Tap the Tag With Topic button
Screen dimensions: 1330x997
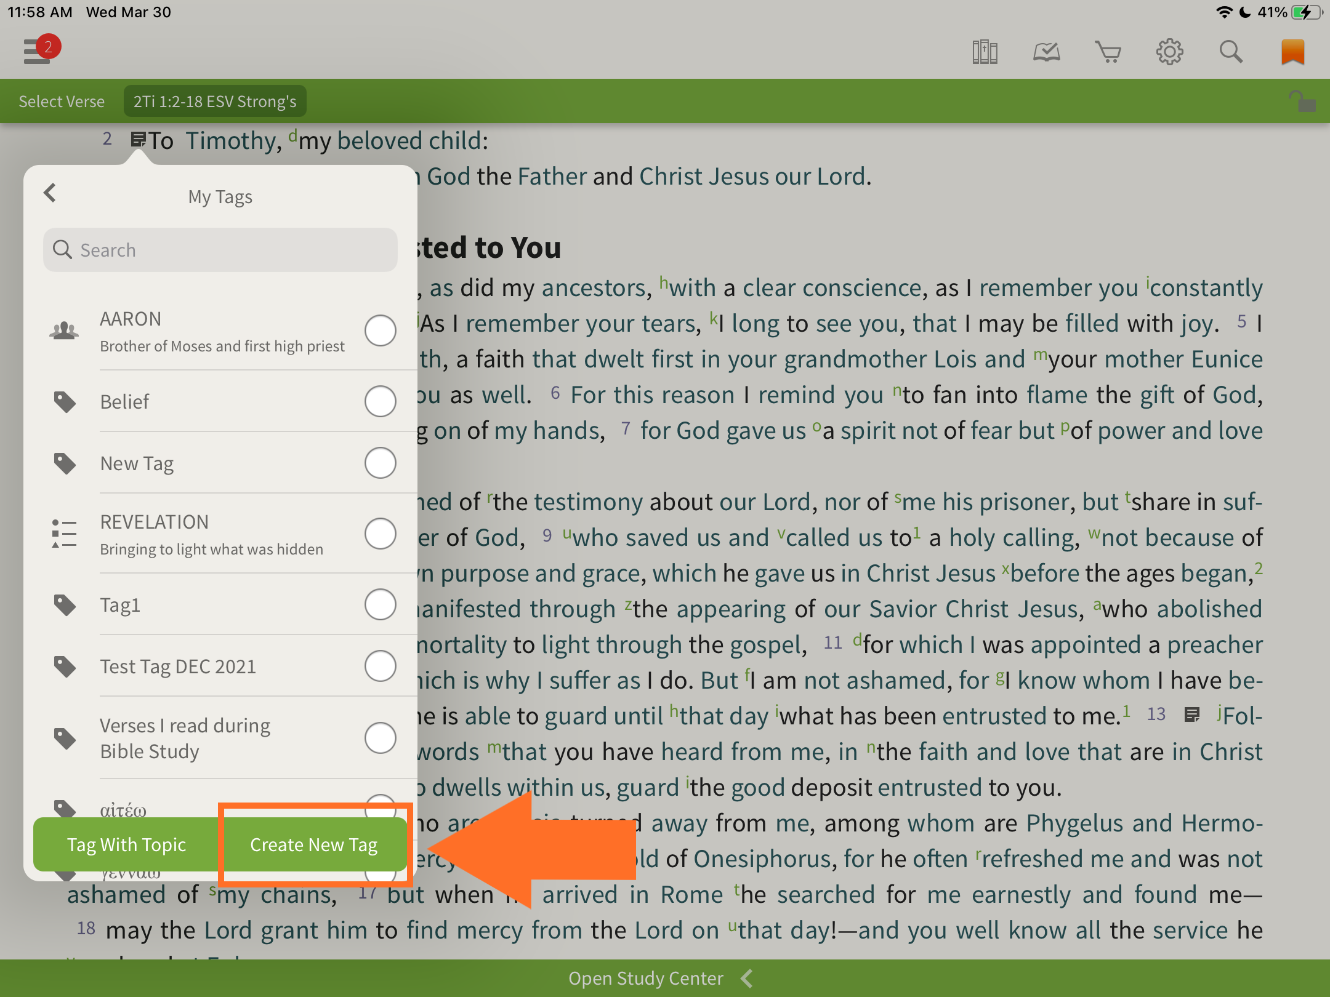[x=126, y=844]
